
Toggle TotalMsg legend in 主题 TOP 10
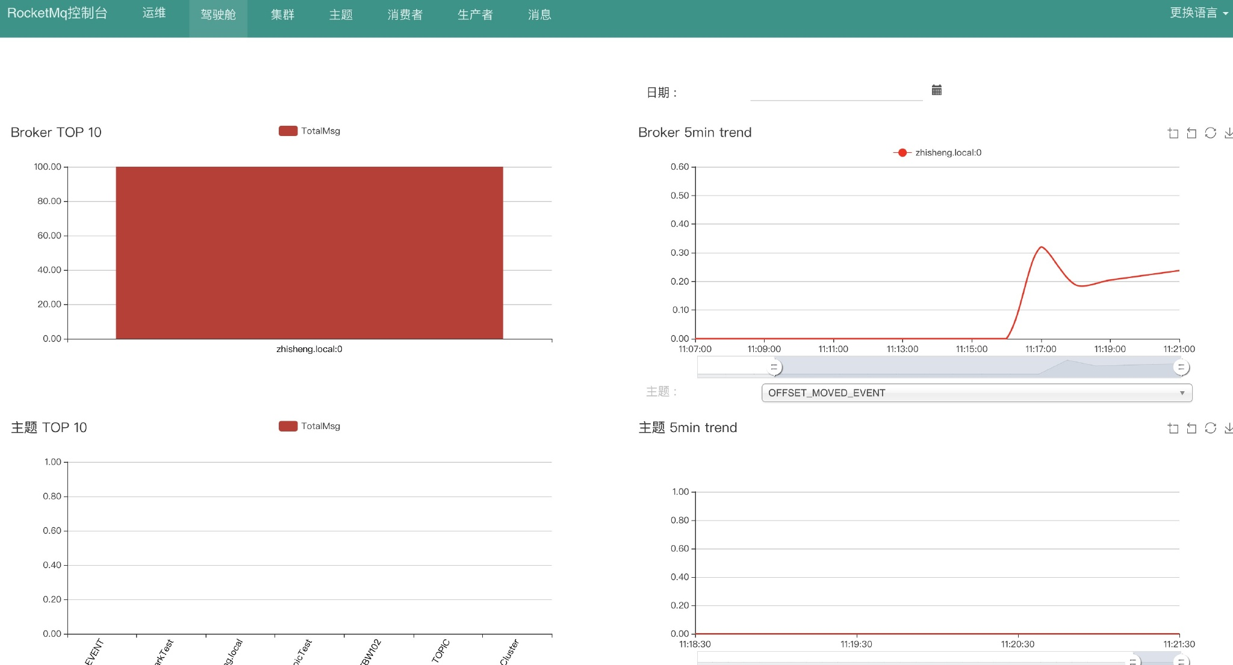(x=309, y=426)
